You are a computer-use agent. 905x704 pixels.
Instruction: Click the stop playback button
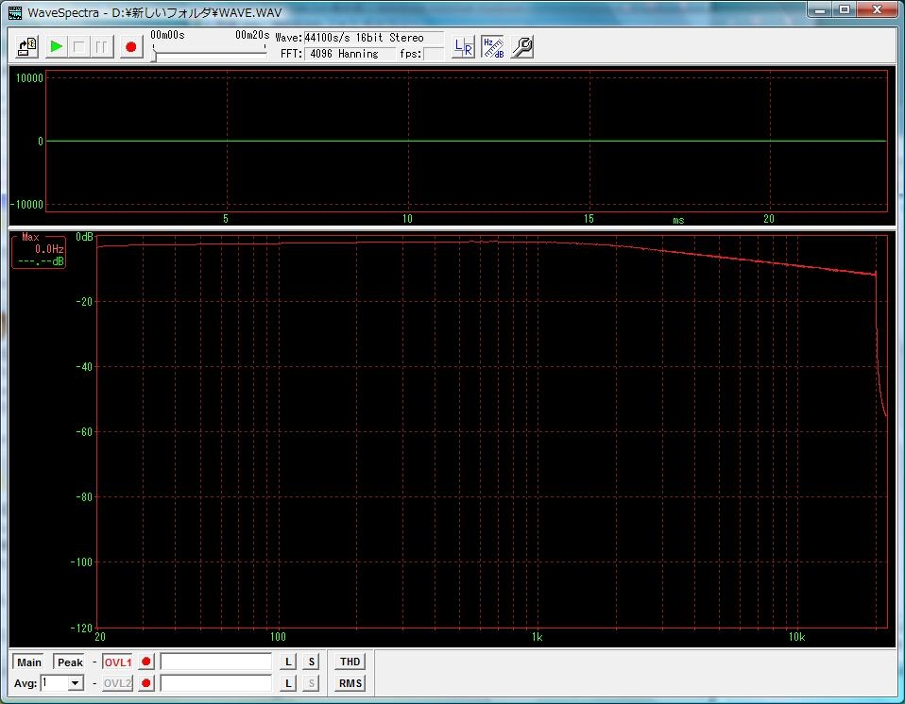[x=79, y=46]
